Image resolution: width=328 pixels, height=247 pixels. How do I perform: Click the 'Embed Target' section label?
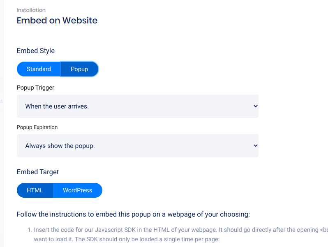(38, 172)
